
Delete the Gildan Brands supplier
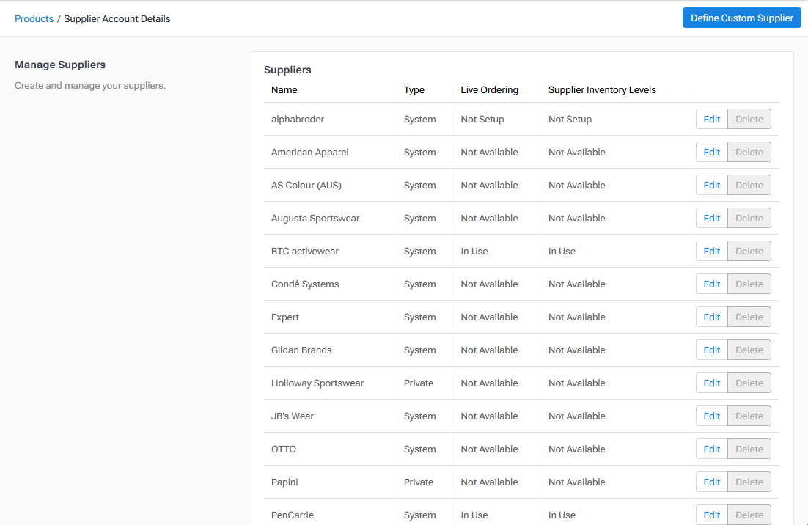coord(749,350)
